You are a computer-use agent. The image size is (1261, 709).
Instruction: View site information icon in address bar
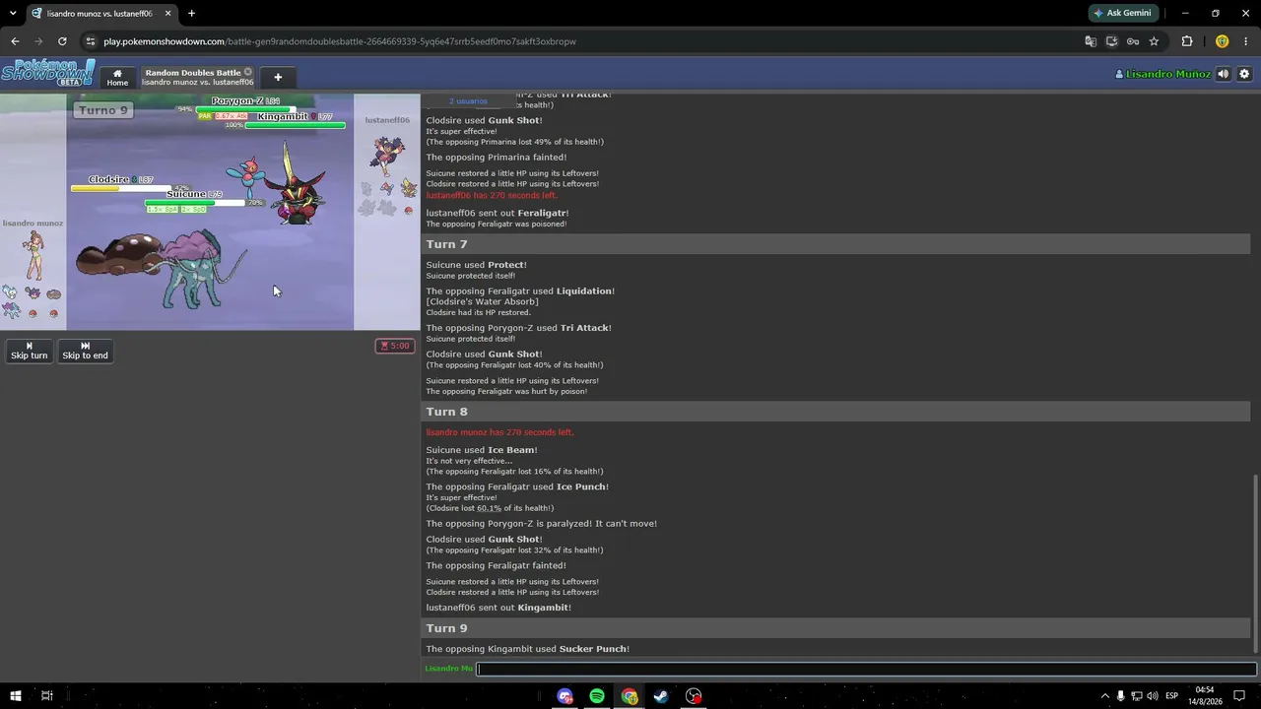[91, 41]
